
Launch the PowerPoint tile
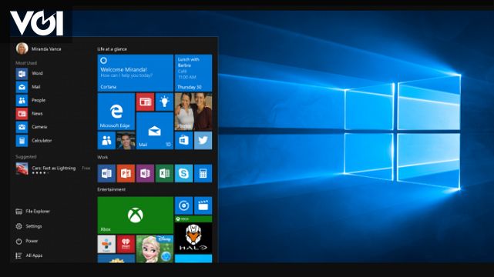click(x=126, y=173)
